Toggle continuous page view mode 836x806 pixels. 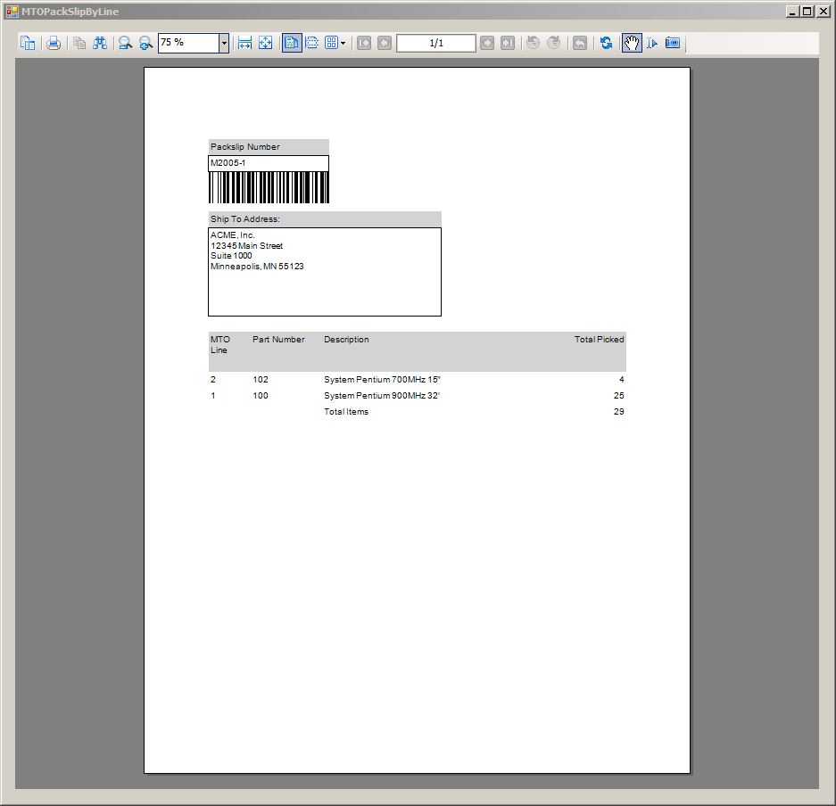coord(311,43)
